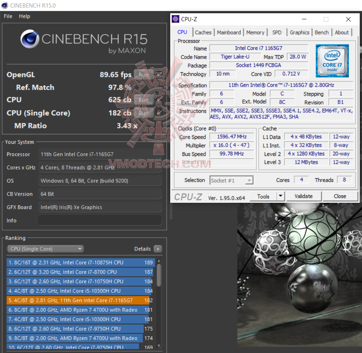Open the Bench tab in CPU-Z
Screen dimensions: 362x353
[x=322, y=33]
